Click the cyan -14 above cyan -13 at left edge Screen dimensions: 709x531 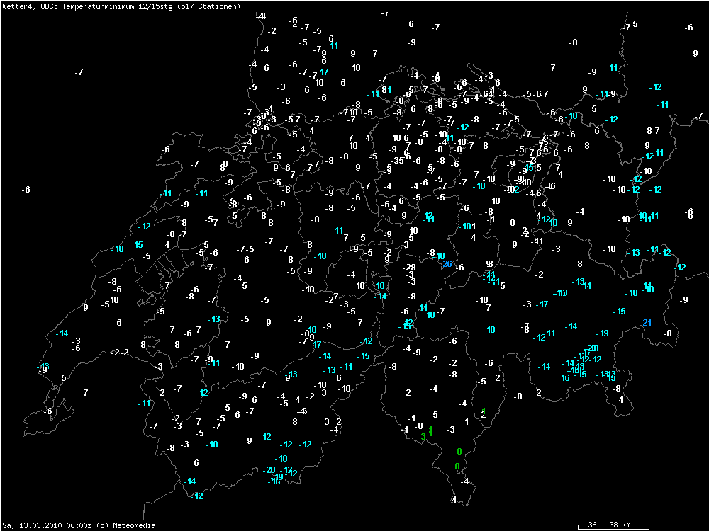click(x=62, y=333)
